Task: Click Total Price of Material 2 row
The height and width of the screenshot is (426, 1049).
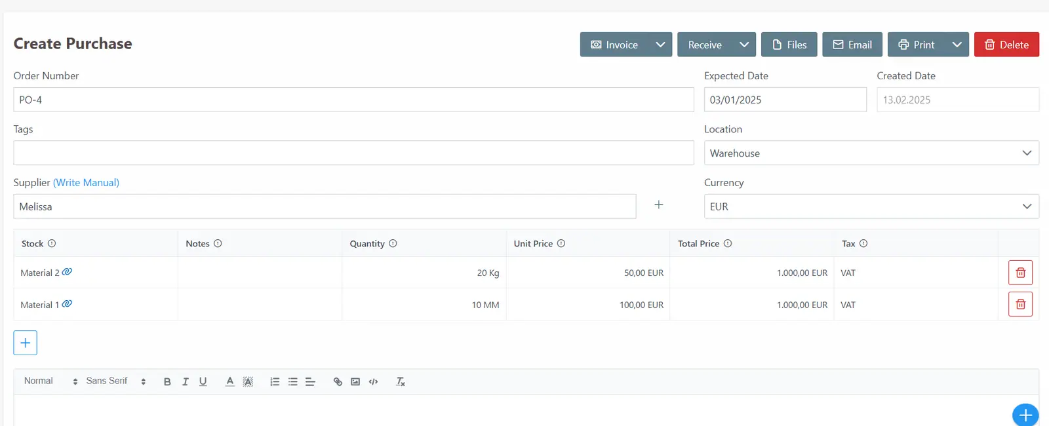Action: click(751, 273)
